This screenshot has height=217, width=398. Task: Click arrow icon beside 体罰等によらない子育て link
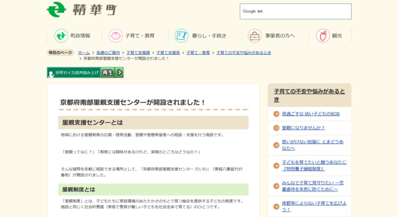click(x=276, y=207)
